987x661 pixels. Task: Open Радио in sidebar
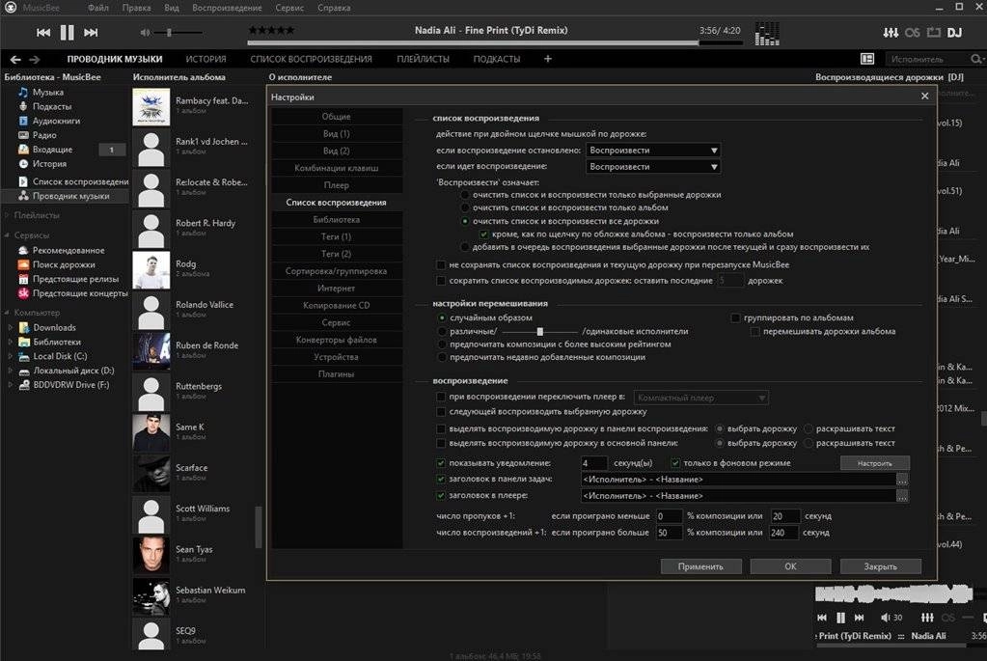point(44,135)
